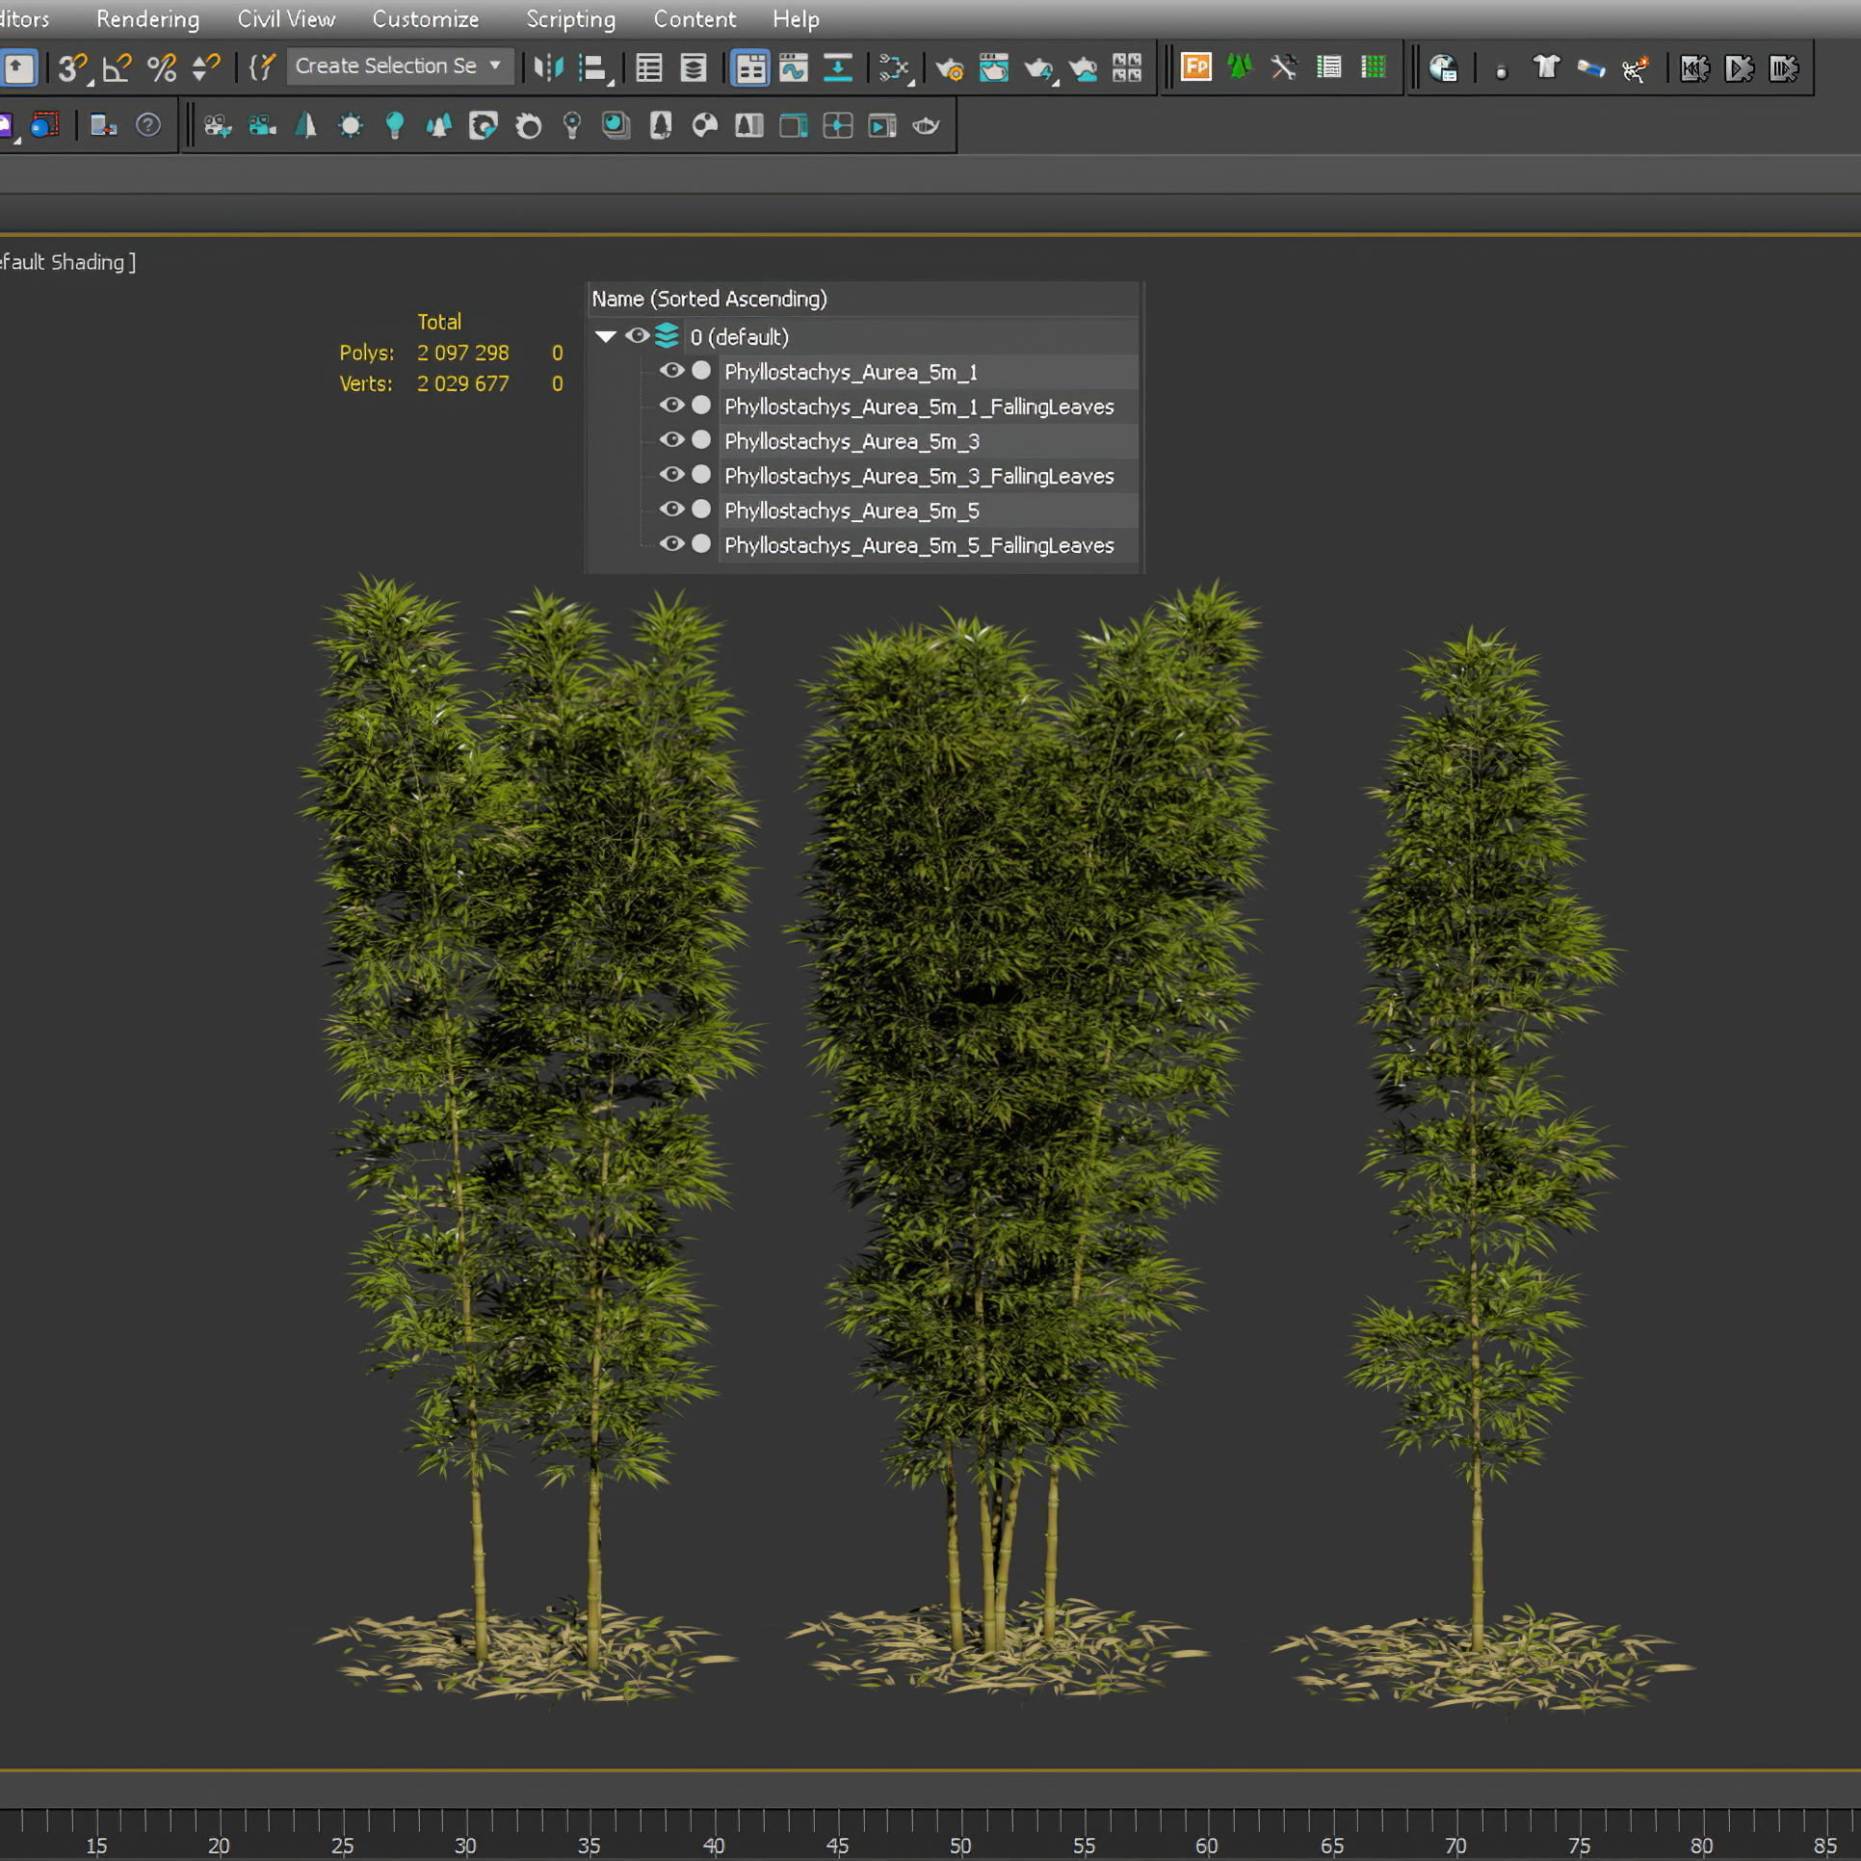Toggle the Angle Snap icon
This screenshot has height=1861, width=1861.
[x=118, y=67]
